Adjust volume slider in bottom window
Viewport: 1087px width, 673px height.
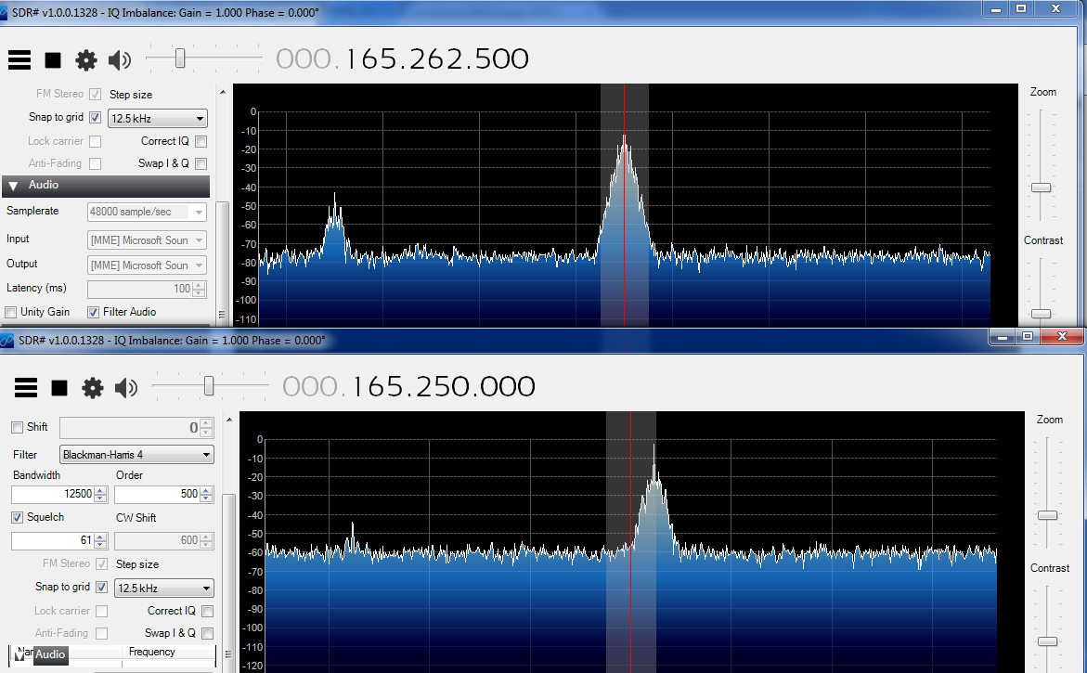[x=209, y=386]
